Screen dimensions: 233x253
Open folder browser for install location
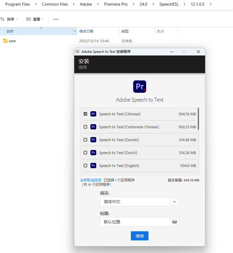click(x=175, y=222)
